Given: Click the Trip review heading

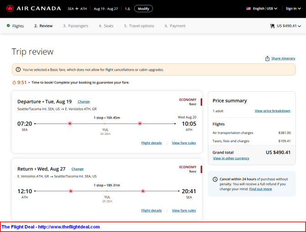Looking at the screenshot, I should (x=32, y=52).
